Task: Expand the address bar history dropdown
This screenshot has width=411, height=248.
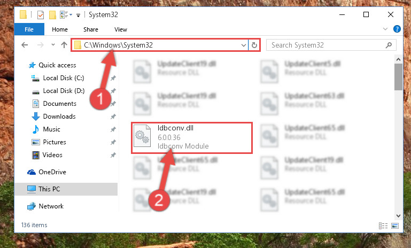Action: [x=244, y=45]
